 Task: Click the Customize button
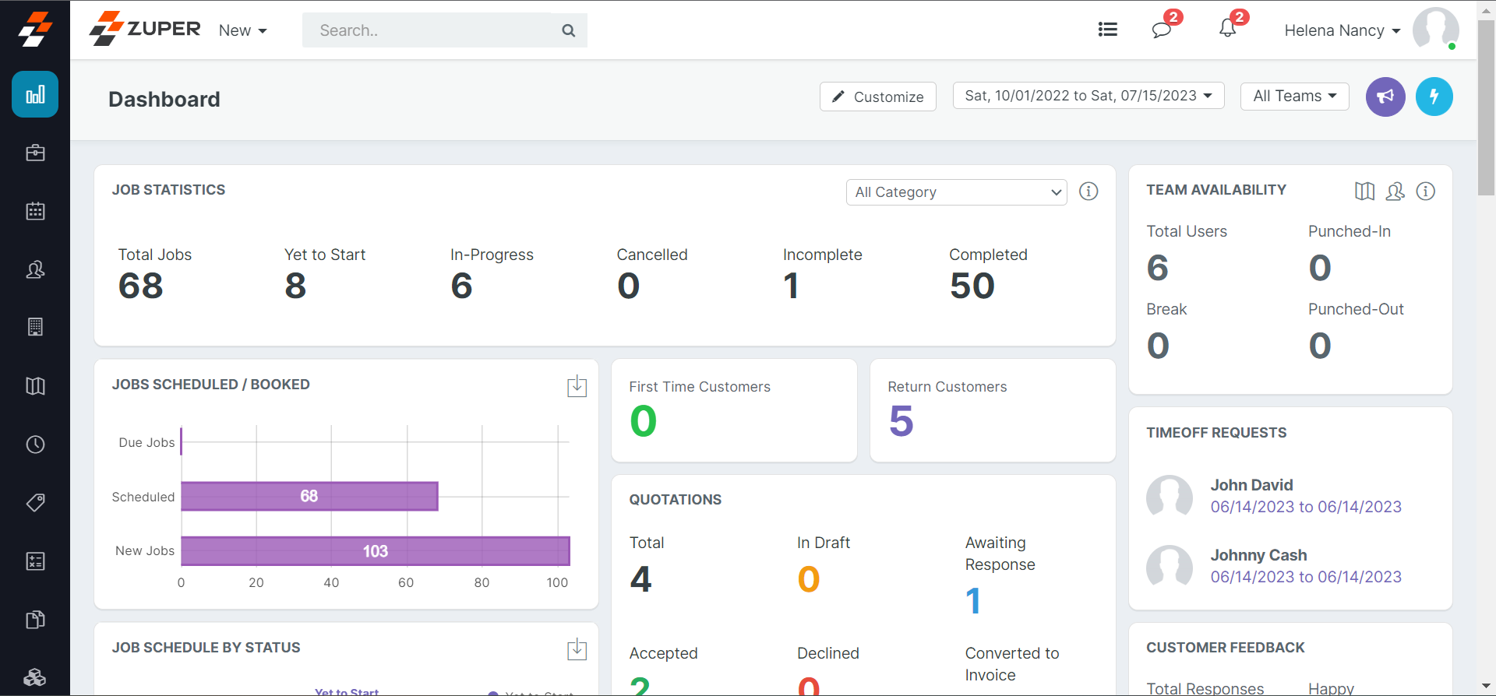pyautogui.click(x=877, y=97)
